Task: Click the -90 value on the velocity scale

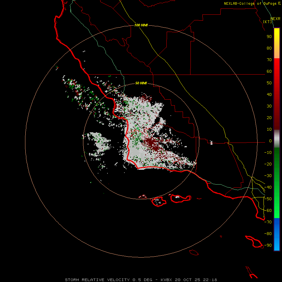Action: coord(268,245)
